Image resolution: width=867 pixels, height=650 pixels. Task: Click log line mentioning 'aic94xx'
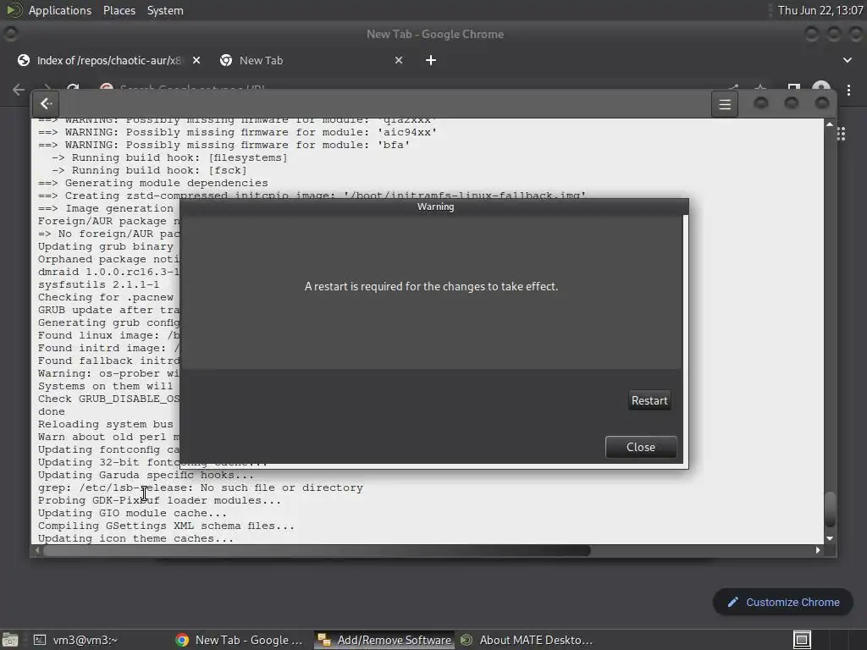click(x=237, y=132)
